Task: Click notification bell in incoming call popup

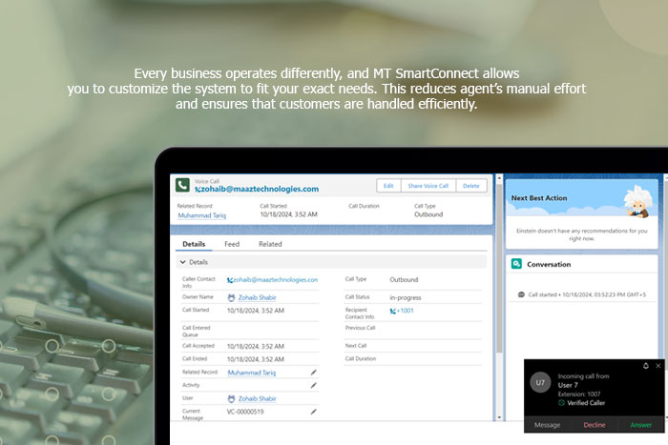Action: point(646,366)
